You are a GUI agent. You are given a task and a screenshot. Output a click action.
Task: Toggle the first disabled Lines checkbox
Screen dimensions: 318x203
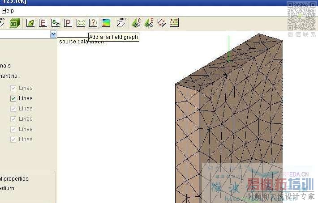tap(13, 88)
